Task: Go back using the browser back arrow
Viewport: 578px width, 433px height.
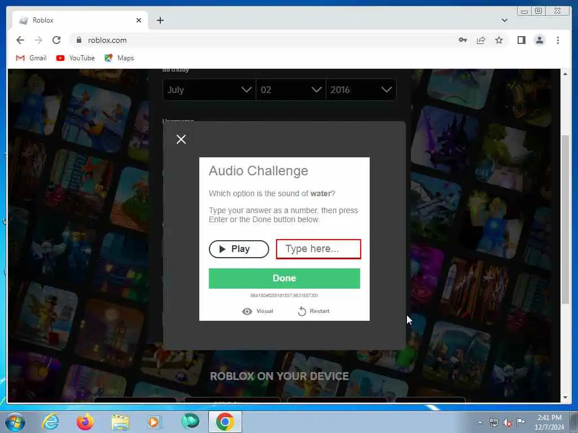Action: pos(20,40)
